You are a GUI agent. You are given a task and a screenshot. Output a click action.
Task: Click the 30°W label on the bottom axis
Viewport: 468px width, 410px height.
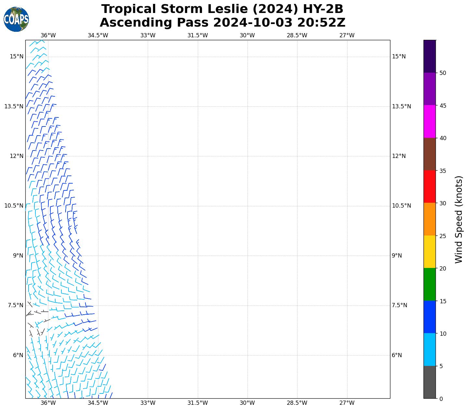click(247, 403)
